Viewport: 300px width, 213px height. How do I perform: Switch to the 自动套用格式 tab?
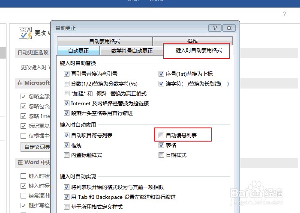point(105,41)
